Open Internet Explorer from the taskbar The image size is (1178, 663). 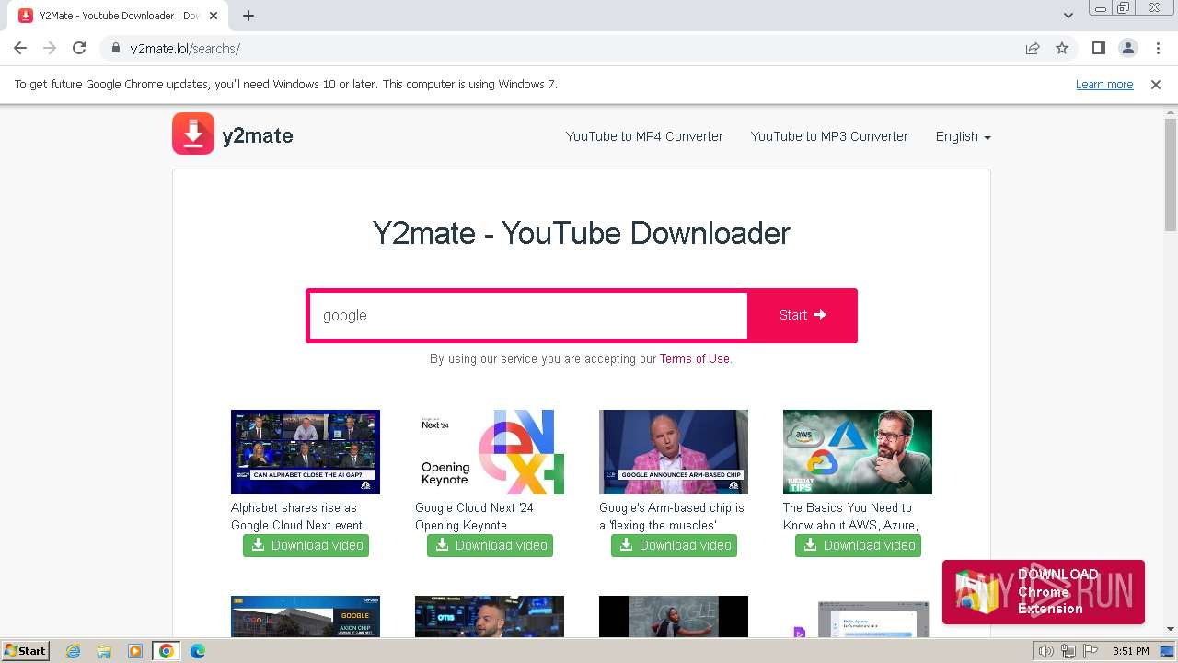73,651
